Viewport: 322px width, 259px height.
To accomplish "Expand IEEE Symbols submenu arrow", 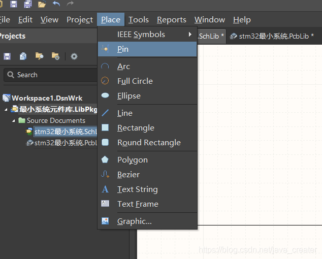I will [x=190, y=35].
